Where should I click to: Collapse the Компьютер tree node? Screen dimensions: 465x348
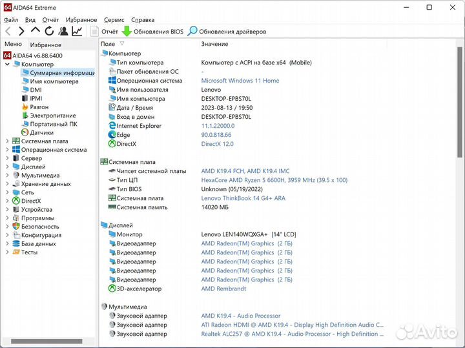(7, 65)
